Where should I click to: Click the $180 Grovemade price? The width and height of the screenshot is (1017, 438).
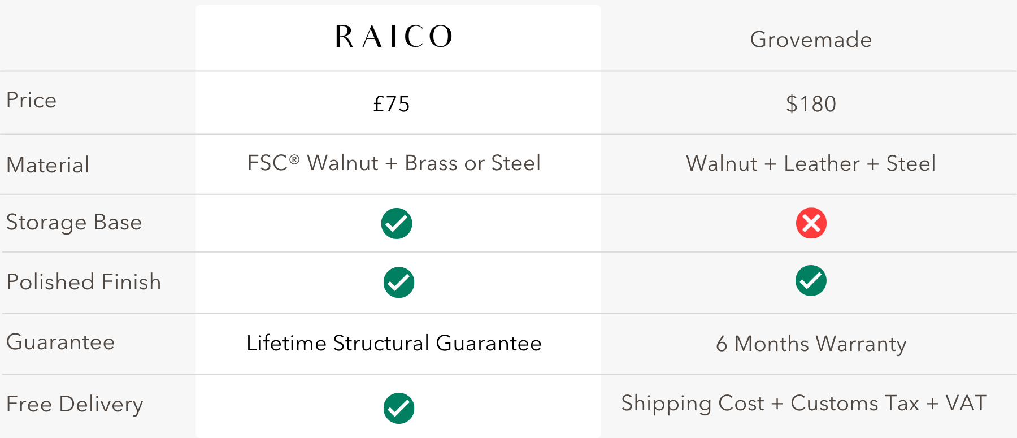click(x=811, y=104)
